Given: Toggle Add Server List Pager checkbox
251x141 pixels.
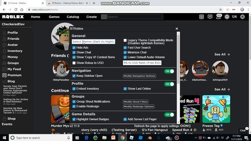Looking at the screenshot, I should point(125,119).
